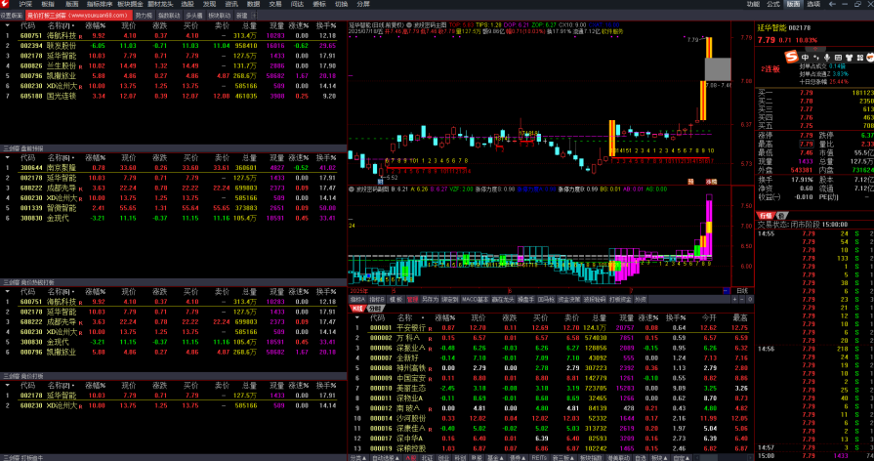Image resolution: width=874 pixels, height=461 pixels.
Task: Sort by the 换手% column header in top list
Action: pyautogui.click(x=326, y=25)
